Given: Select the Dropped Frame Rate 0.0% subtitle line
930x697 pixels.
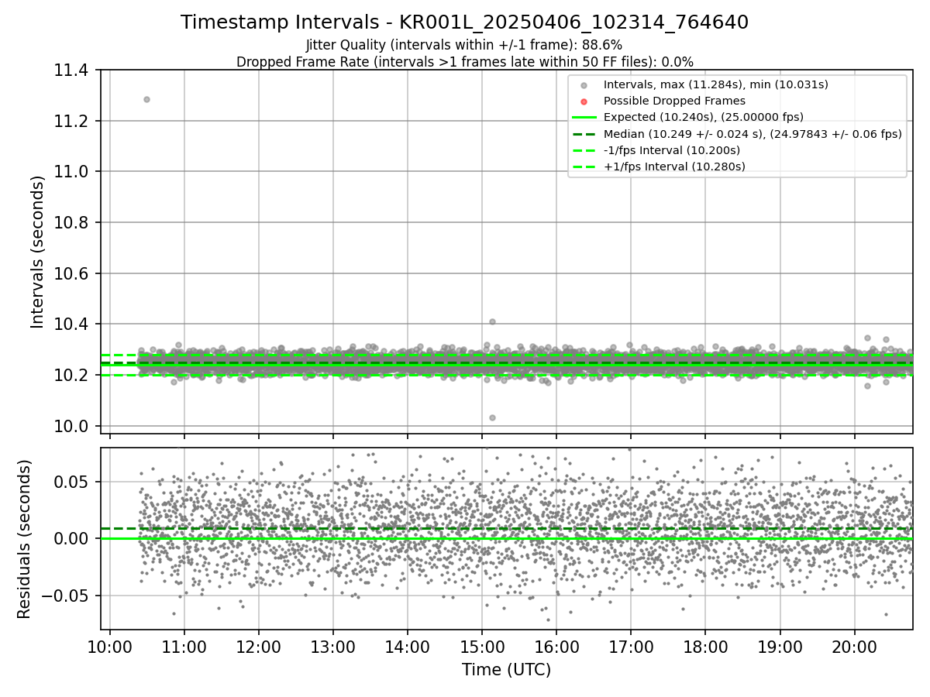Looking at the screenshot, I should 465,62.
